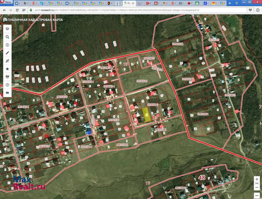Screen dimensions: 262x199
Task: Open the Opera Меню dropdown
Action: pyautogui.click(x=6, y=3)
